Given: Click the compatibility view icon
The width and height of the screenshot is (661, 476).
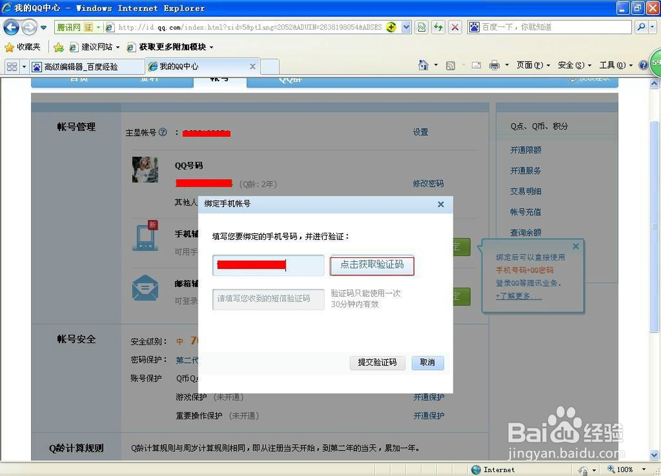Looking at the screenshot, I should pos(422,27).
